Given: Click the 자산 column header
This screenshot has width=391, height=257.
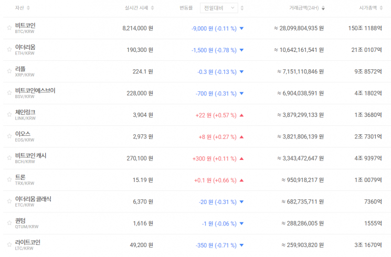Looking at the screenshot, I should tap(19, 8).
